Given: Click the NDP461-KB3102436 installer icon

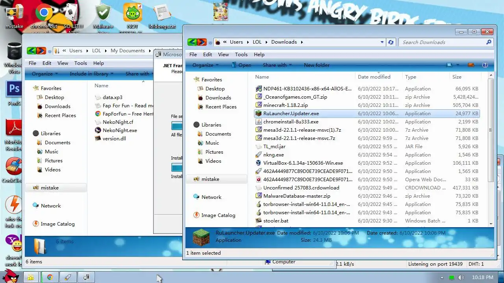Looking at the screenshot, I should [x=258, y=88].
